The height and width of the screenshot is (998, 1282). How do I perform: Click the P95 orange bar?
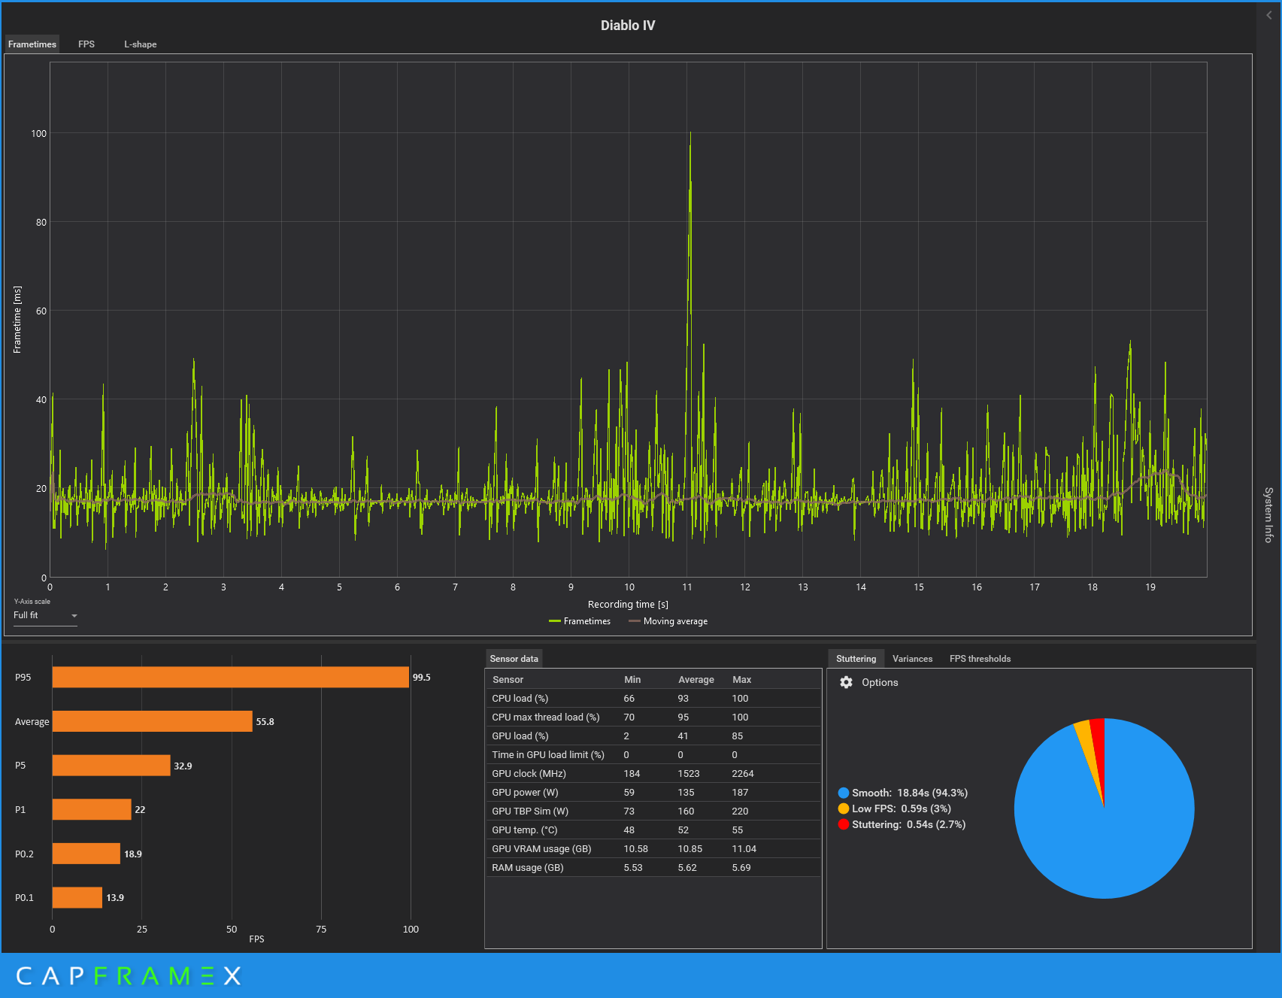(x=230, y=677)
